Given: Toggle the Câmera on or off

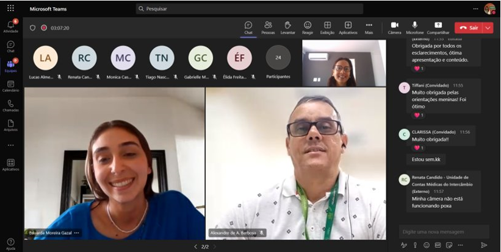Looking at the screenshot, I should pos(395,27).
